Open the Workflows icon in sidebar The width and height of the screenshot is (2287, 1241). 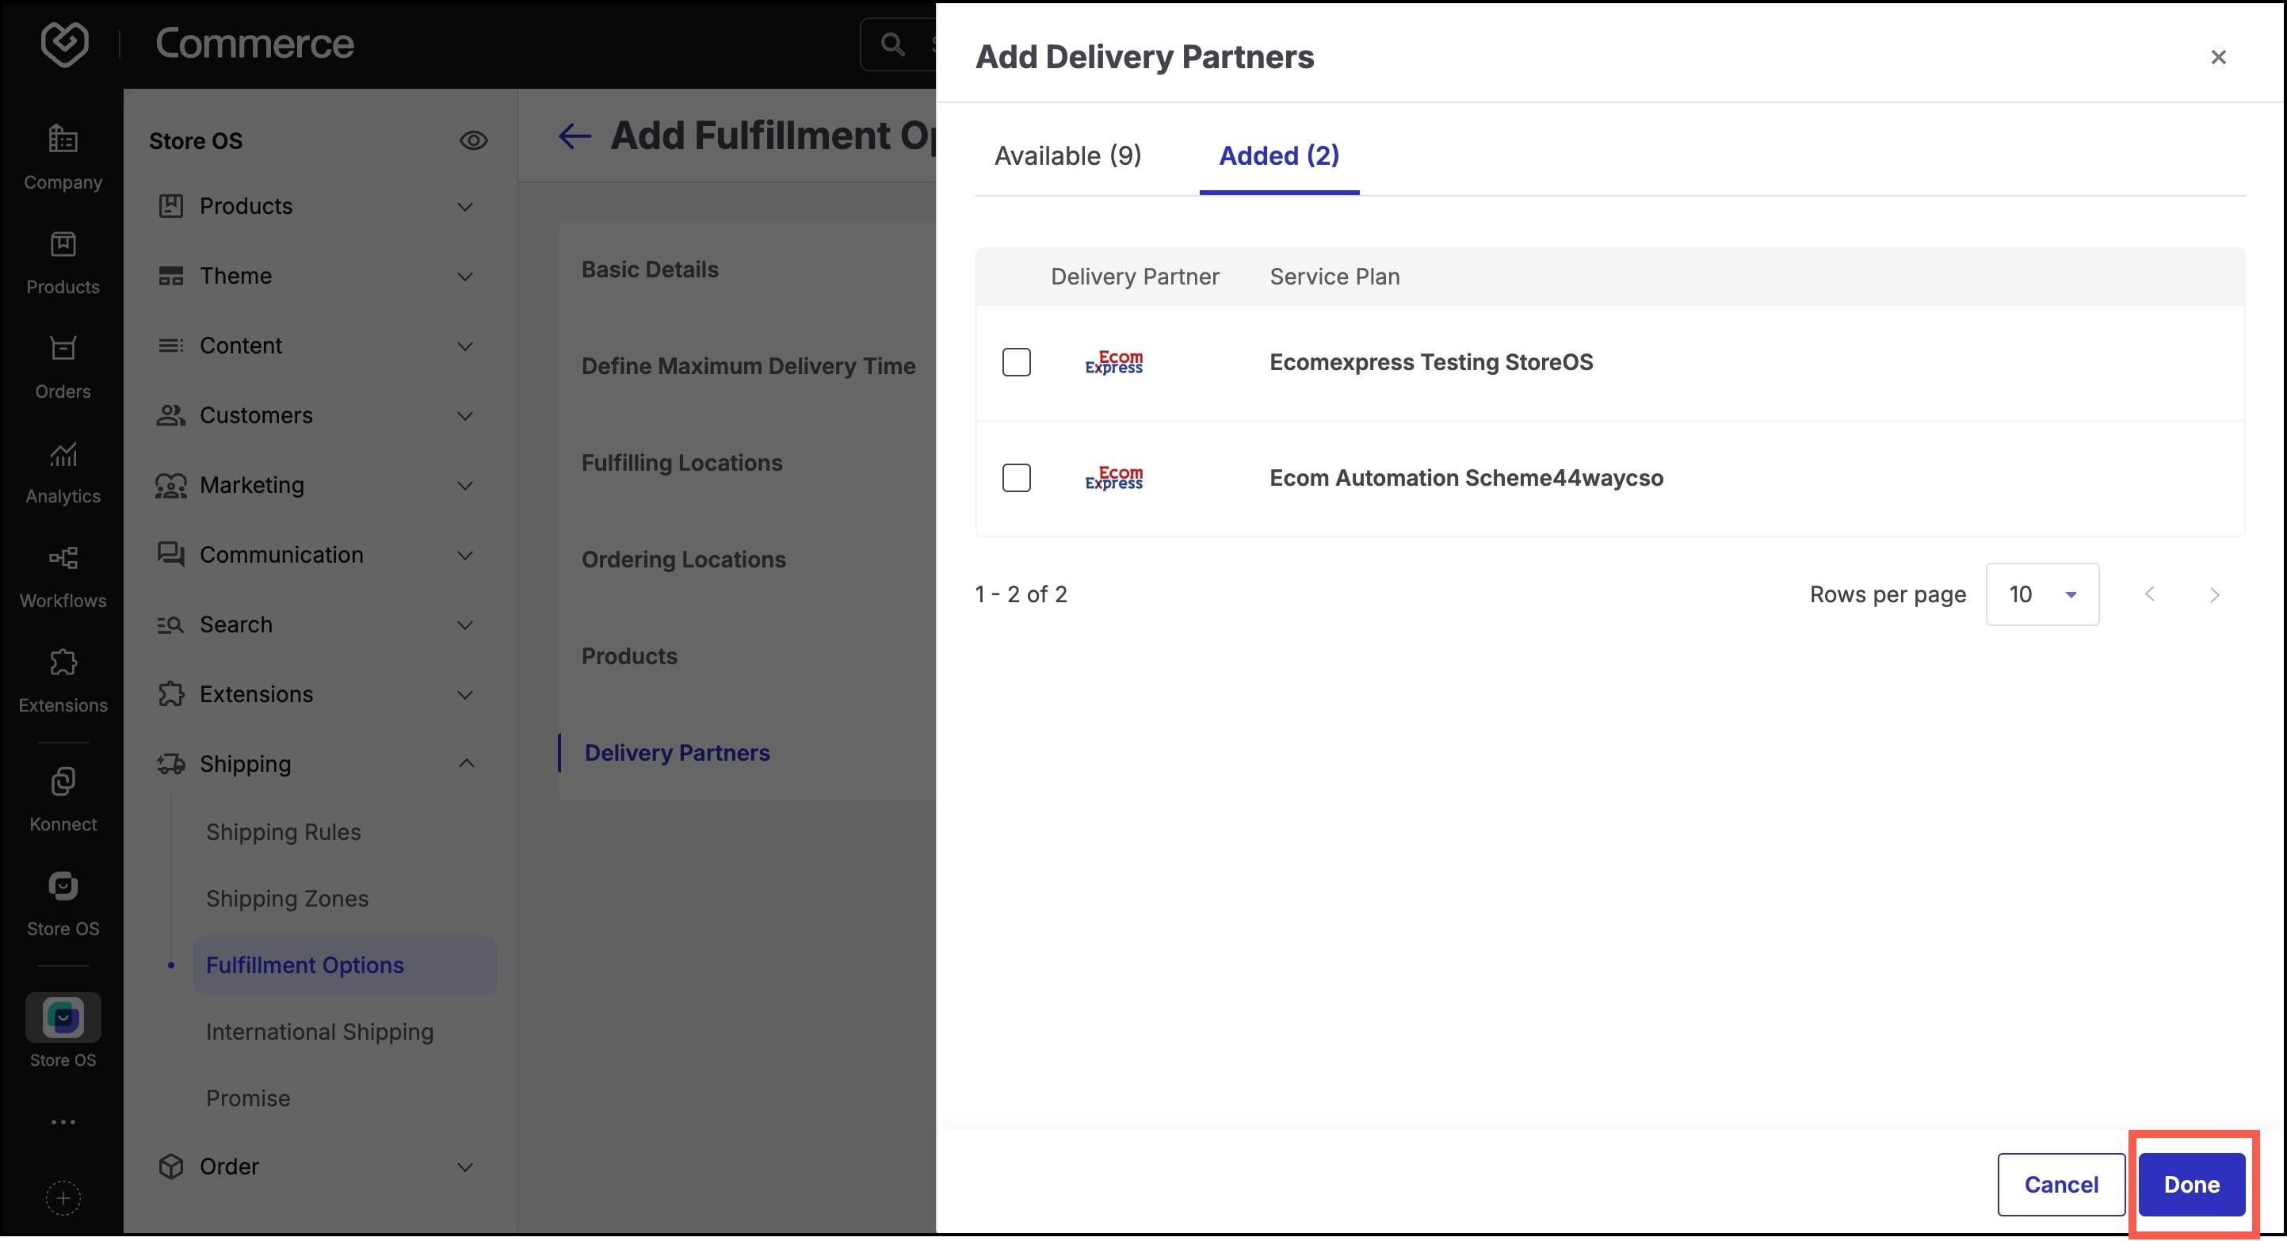click(63, 559)
